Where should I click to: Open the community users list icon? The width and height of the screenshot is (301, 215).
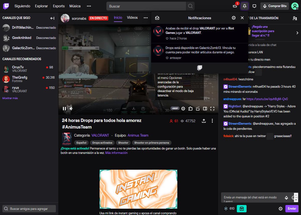click(x=295, y=18)
